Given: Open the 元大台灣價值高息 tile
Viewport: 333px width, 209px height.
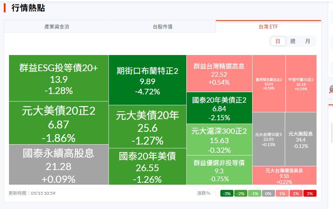Looking at the screenshot, I should pyautogui.click(x=284, y=175).
